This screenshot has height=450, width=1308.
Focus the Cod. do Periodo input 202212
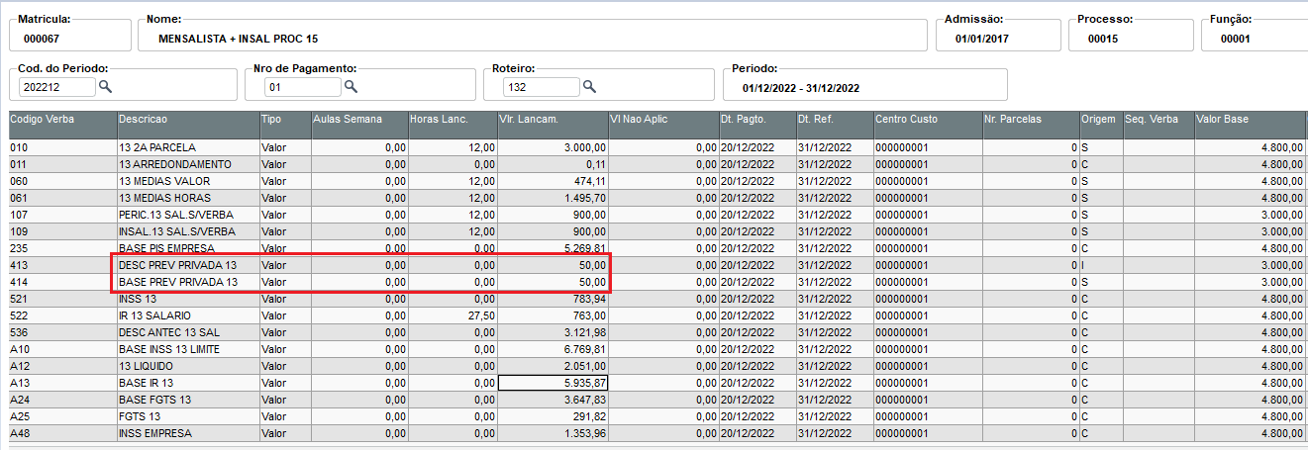click(x=56, y=87)
